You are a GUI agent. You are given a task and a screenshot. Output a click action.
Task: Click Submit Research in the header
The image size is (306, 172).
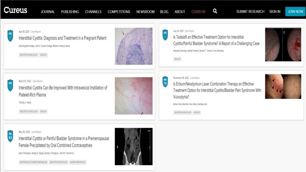(250, 12)
